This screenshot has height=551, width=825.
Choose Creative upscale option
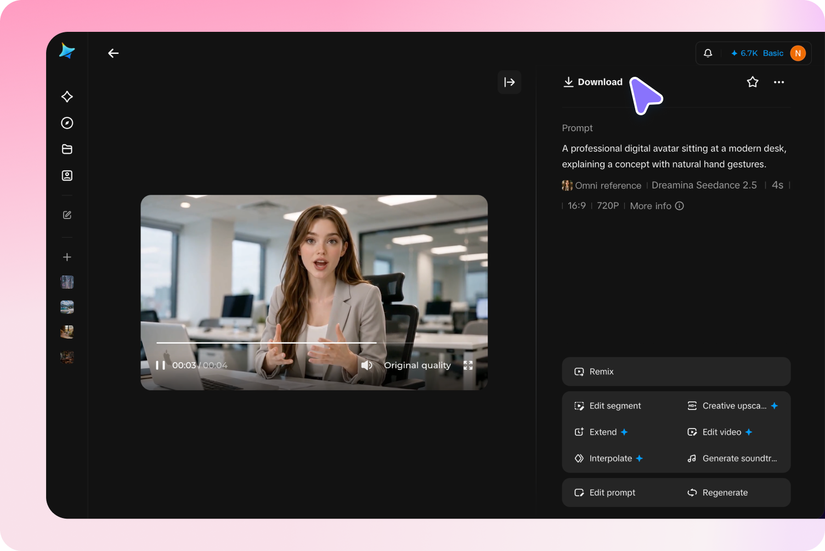point(733,406)
